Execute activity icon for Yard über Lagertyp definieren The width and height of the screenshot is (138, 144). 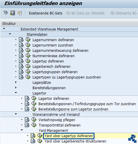coord(40,136)
